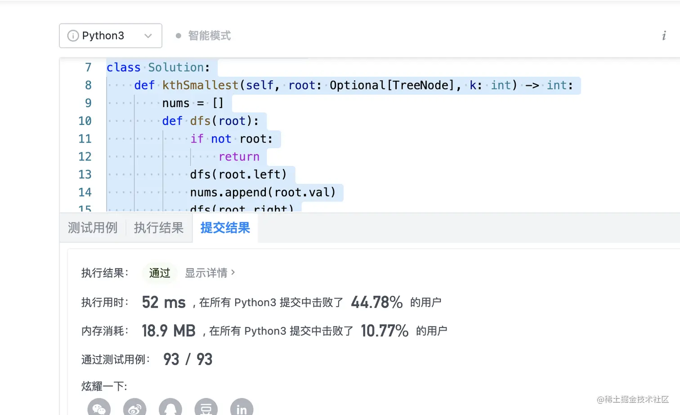680x415 pixels.
Task: Click the 'def dfs(root):' line
Action: point(210,121)
